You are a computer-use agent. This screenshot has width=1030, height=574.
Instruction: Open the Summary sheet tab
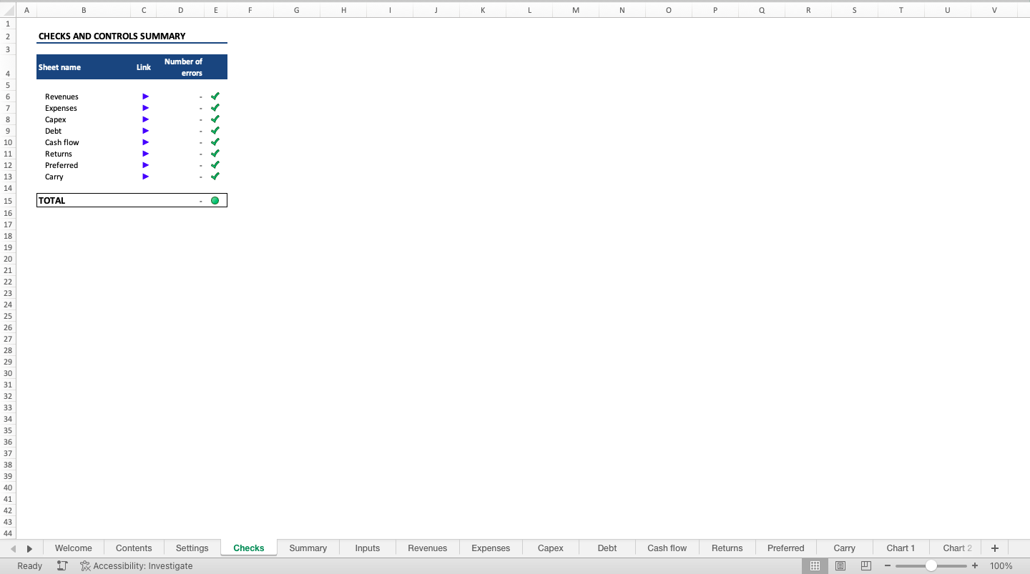[x=308, y=548]
